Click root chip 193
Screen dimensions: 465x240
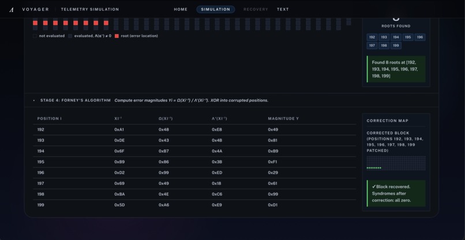click(384, 37)
